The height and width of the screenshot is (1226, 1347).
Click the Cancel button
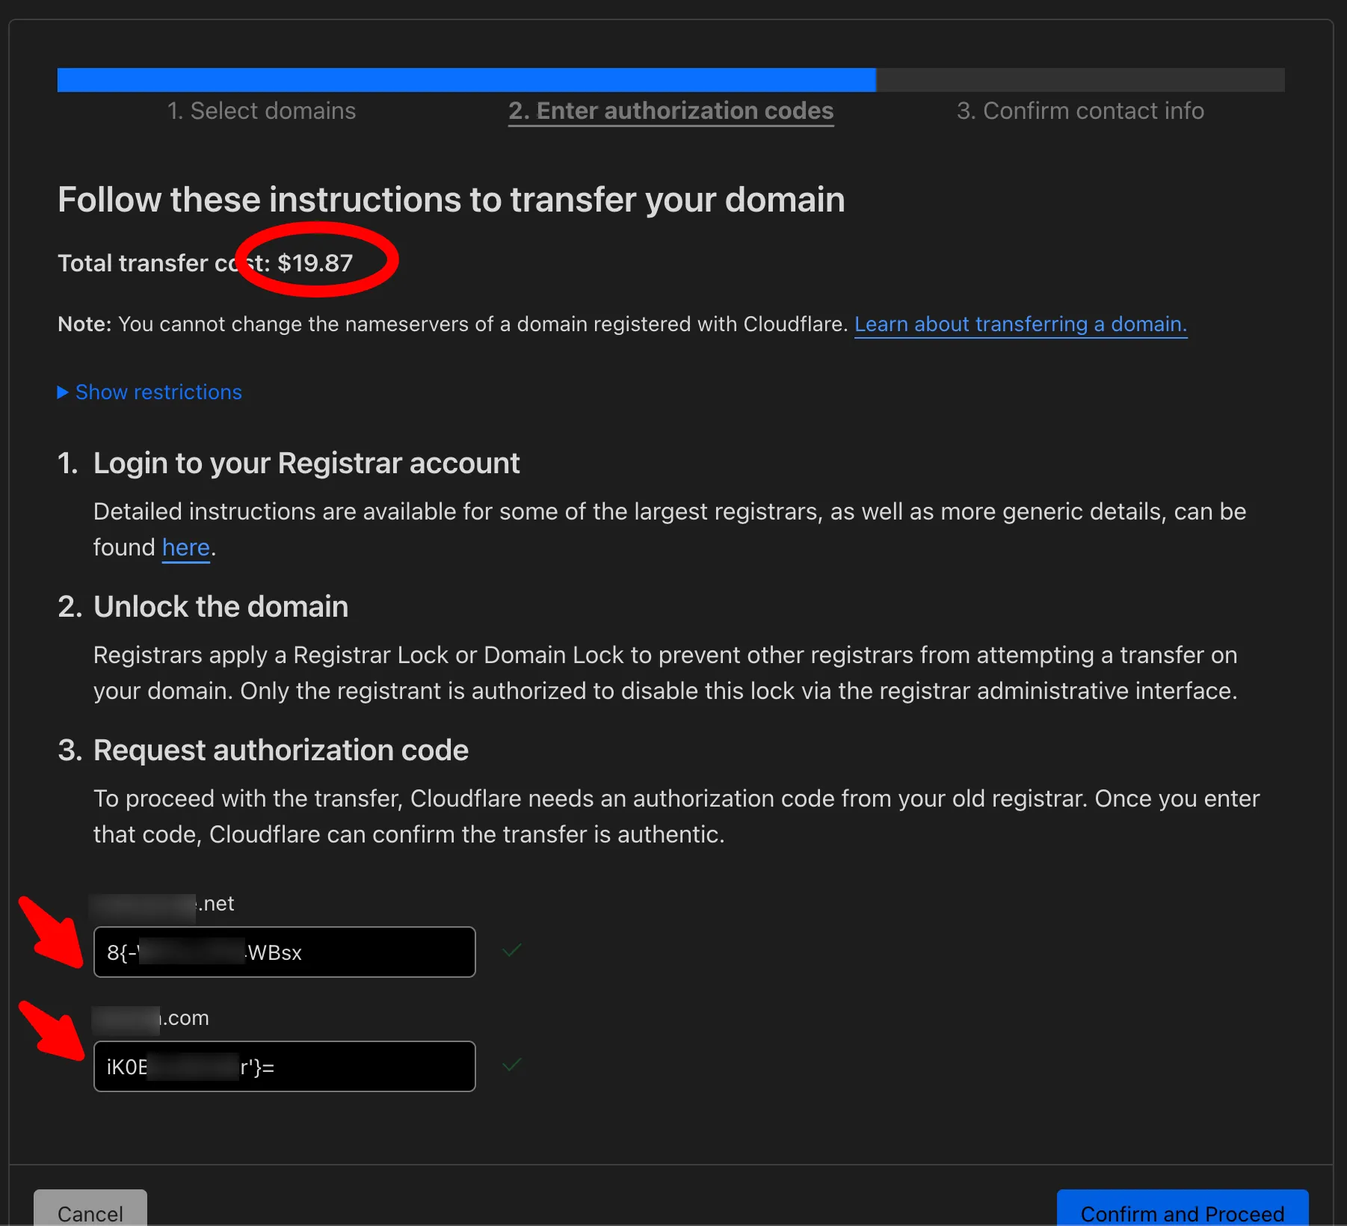point(90,1211)
